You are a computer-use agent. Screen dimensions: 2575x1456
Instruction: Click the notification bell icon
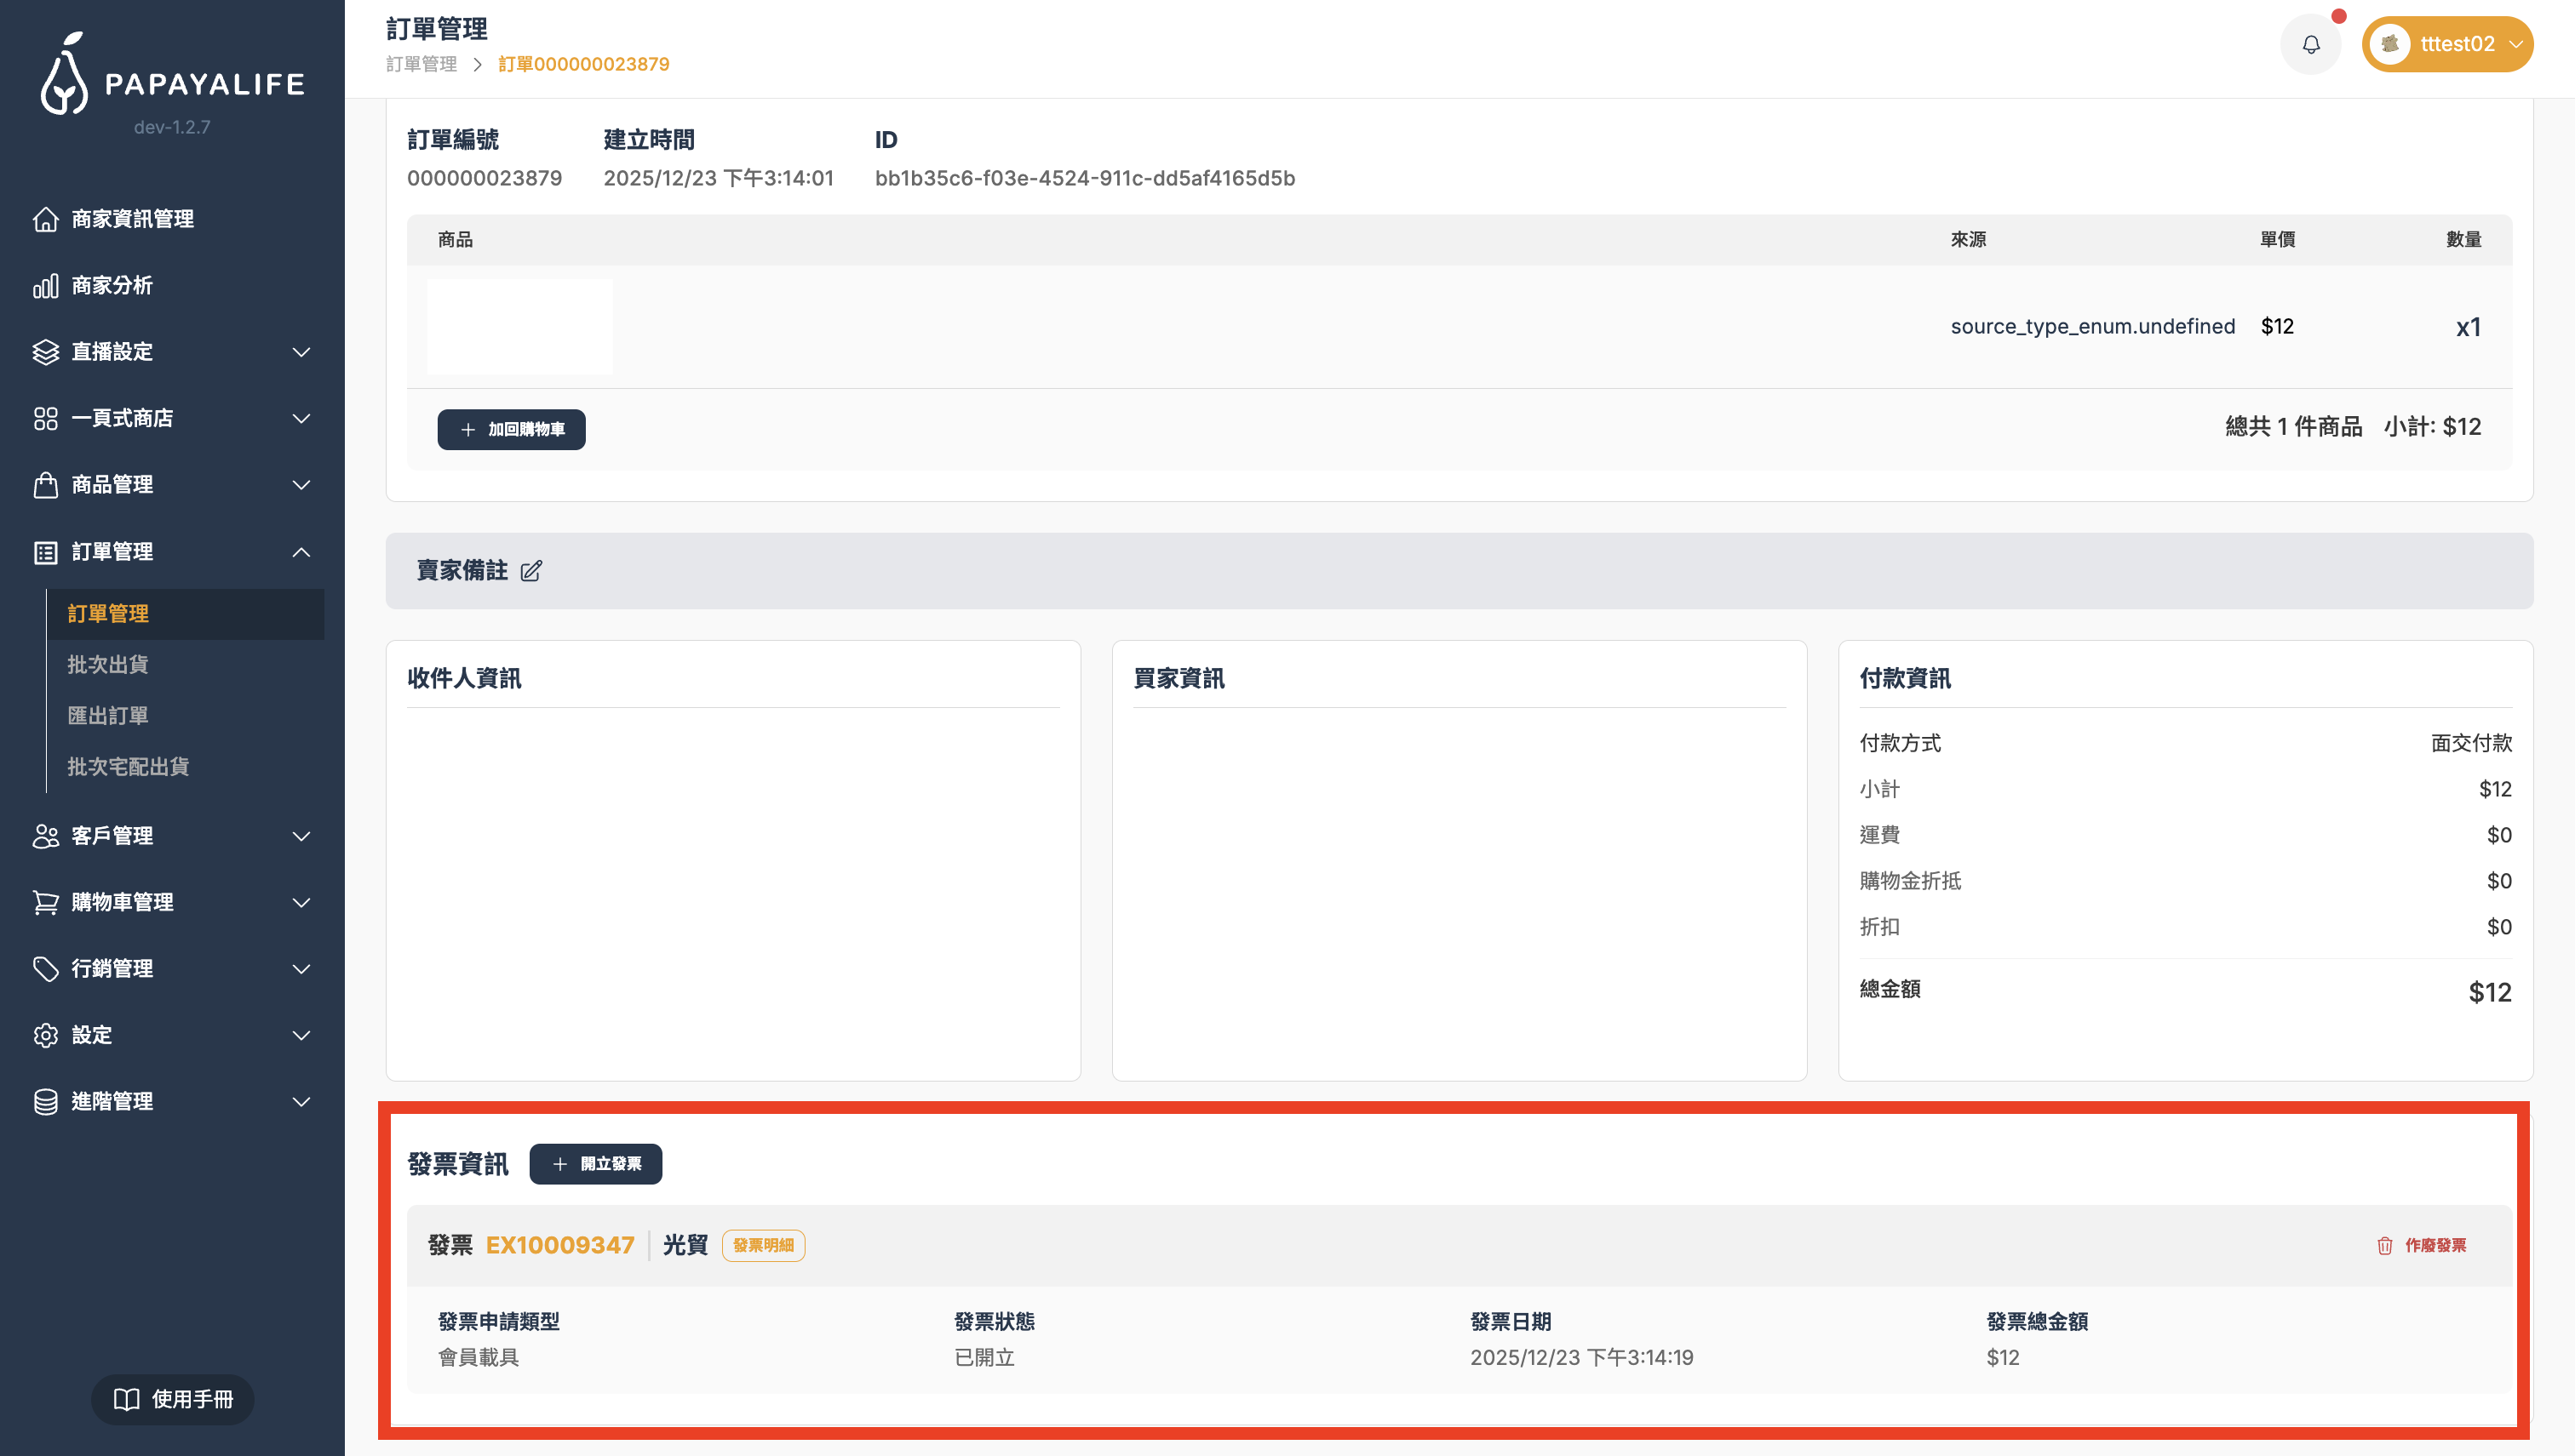pos(2310,45)
